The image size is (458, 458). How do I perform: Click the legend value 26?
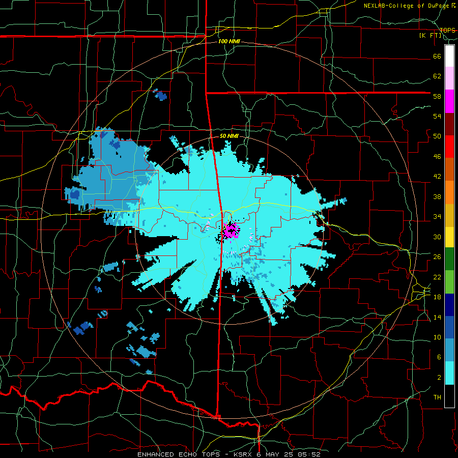click(437, 257)
